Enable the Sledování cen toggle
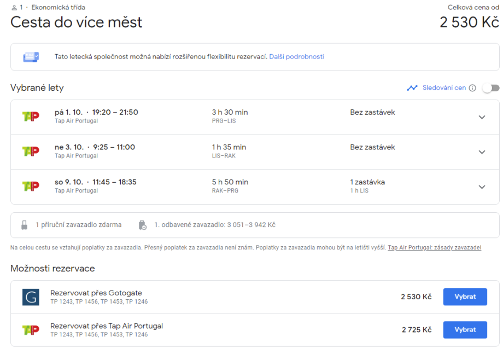The width and height of the screenshot is (503, 349). [x=490, y=88]
